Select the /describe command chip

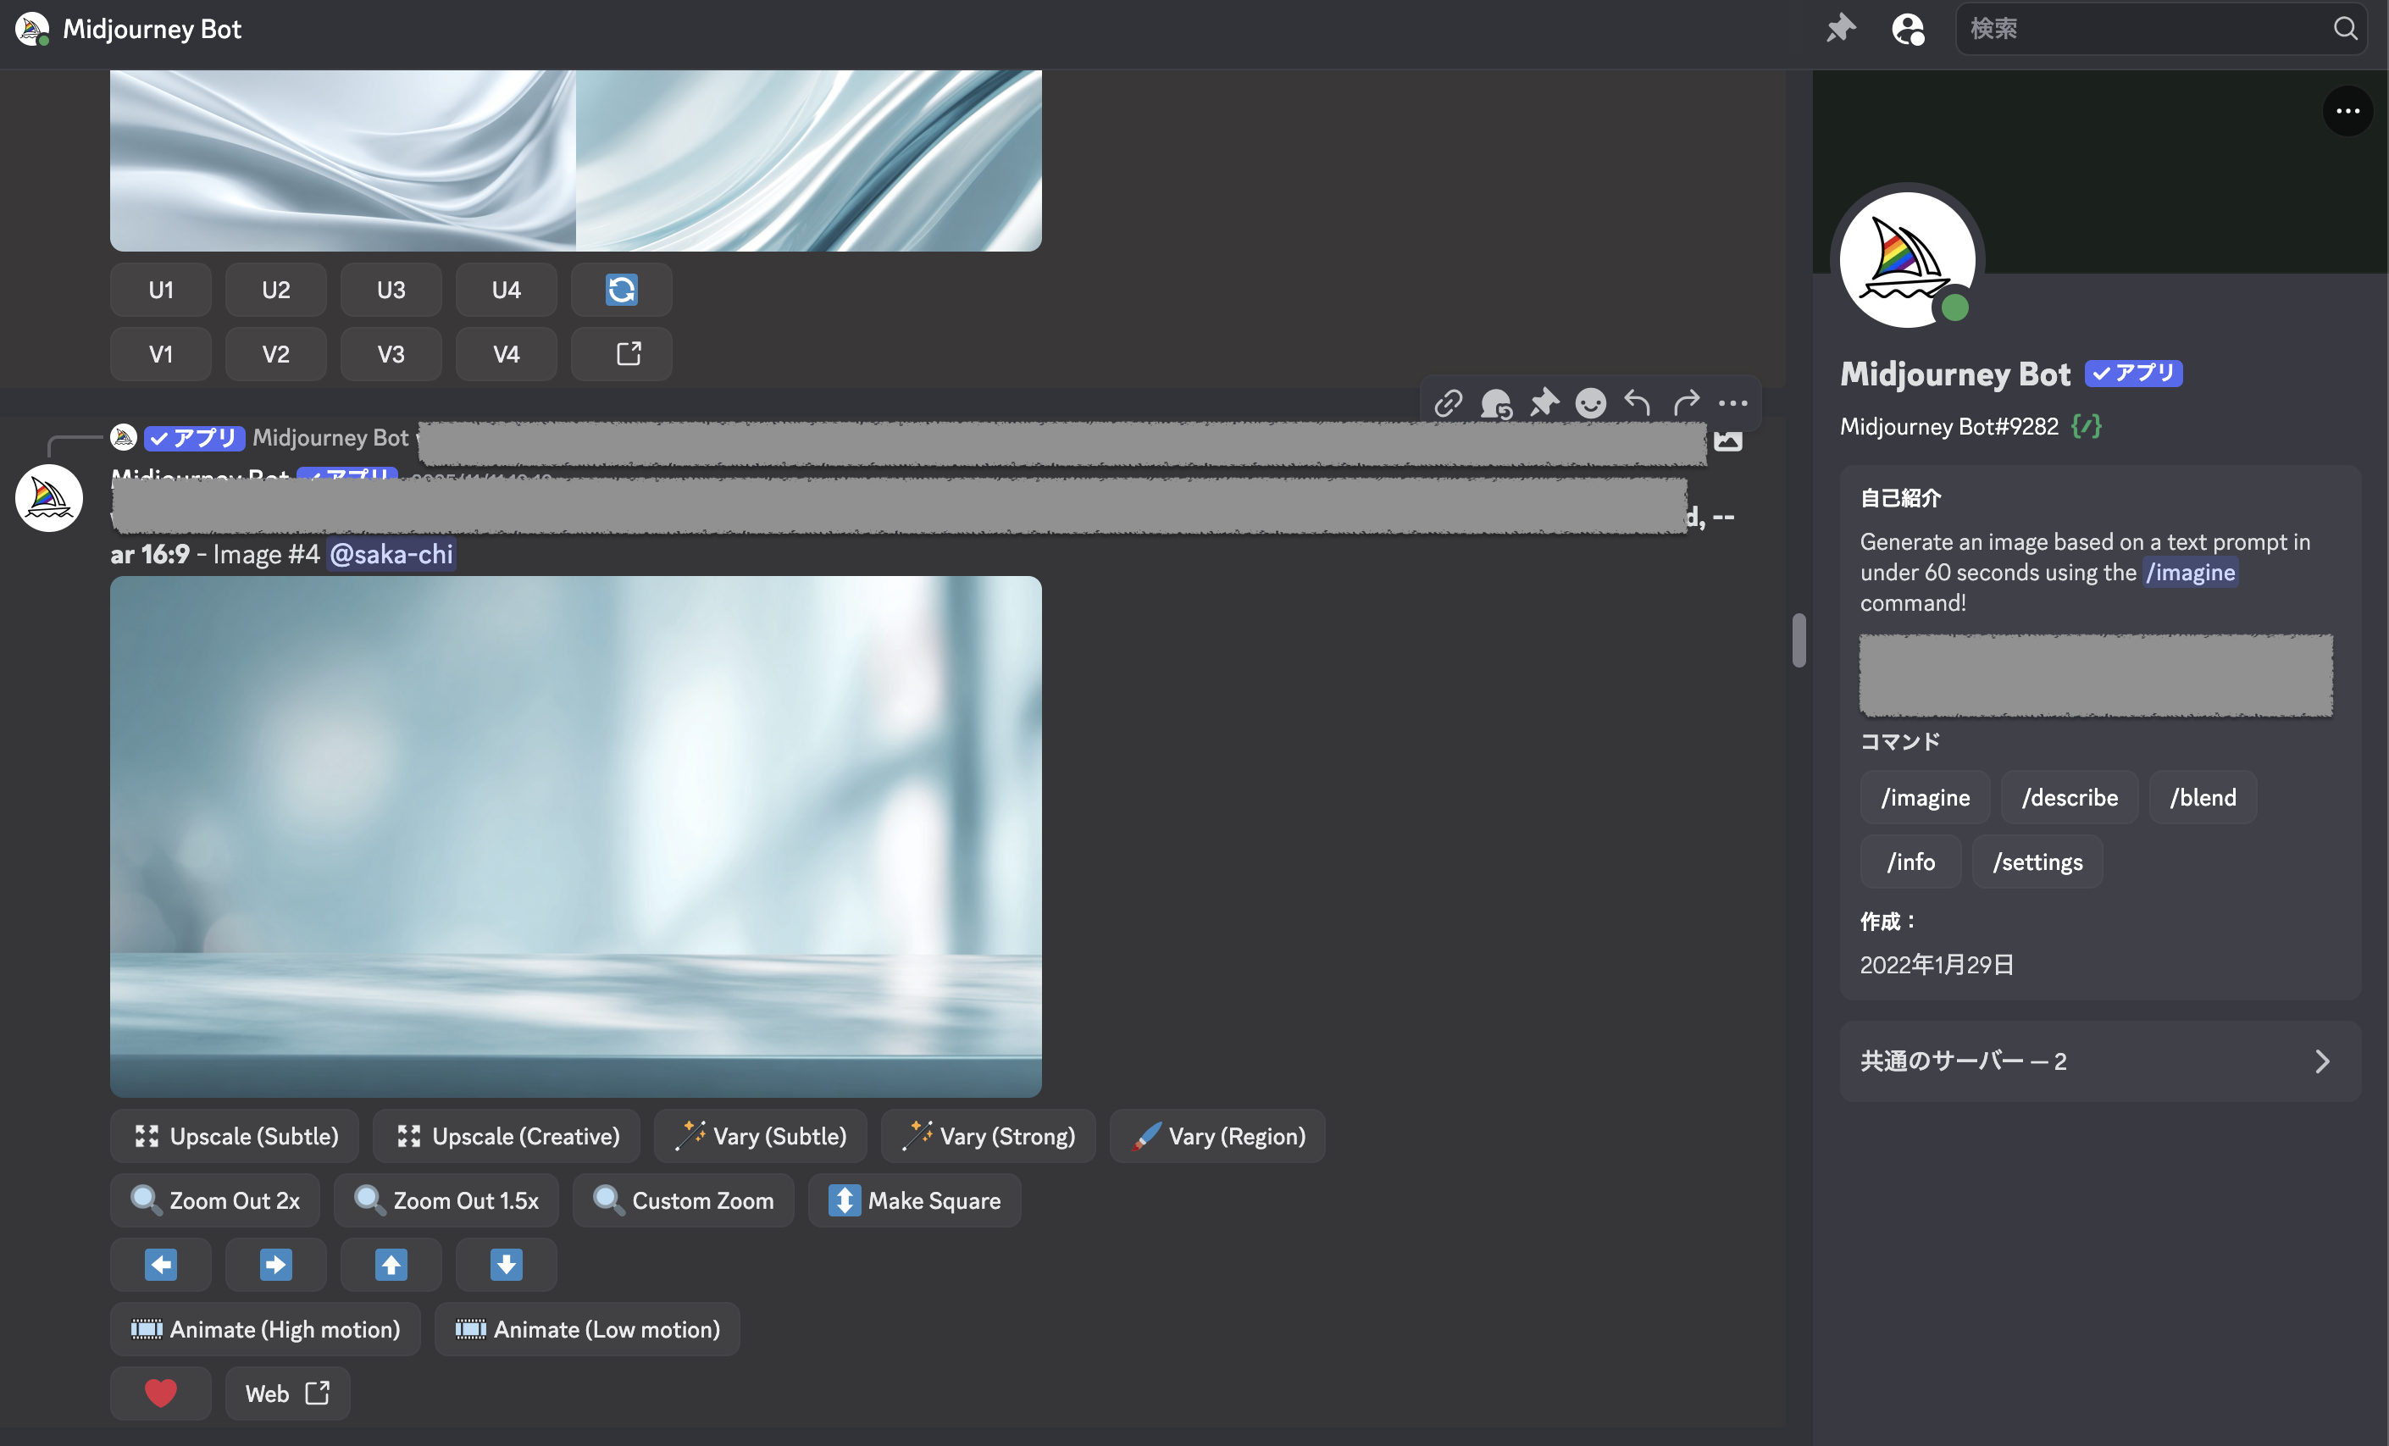coord(2069,798)
